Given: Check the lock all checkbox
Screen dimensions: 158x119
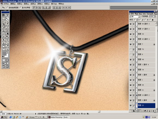Looking at the screenshot, I should (150, 20).
